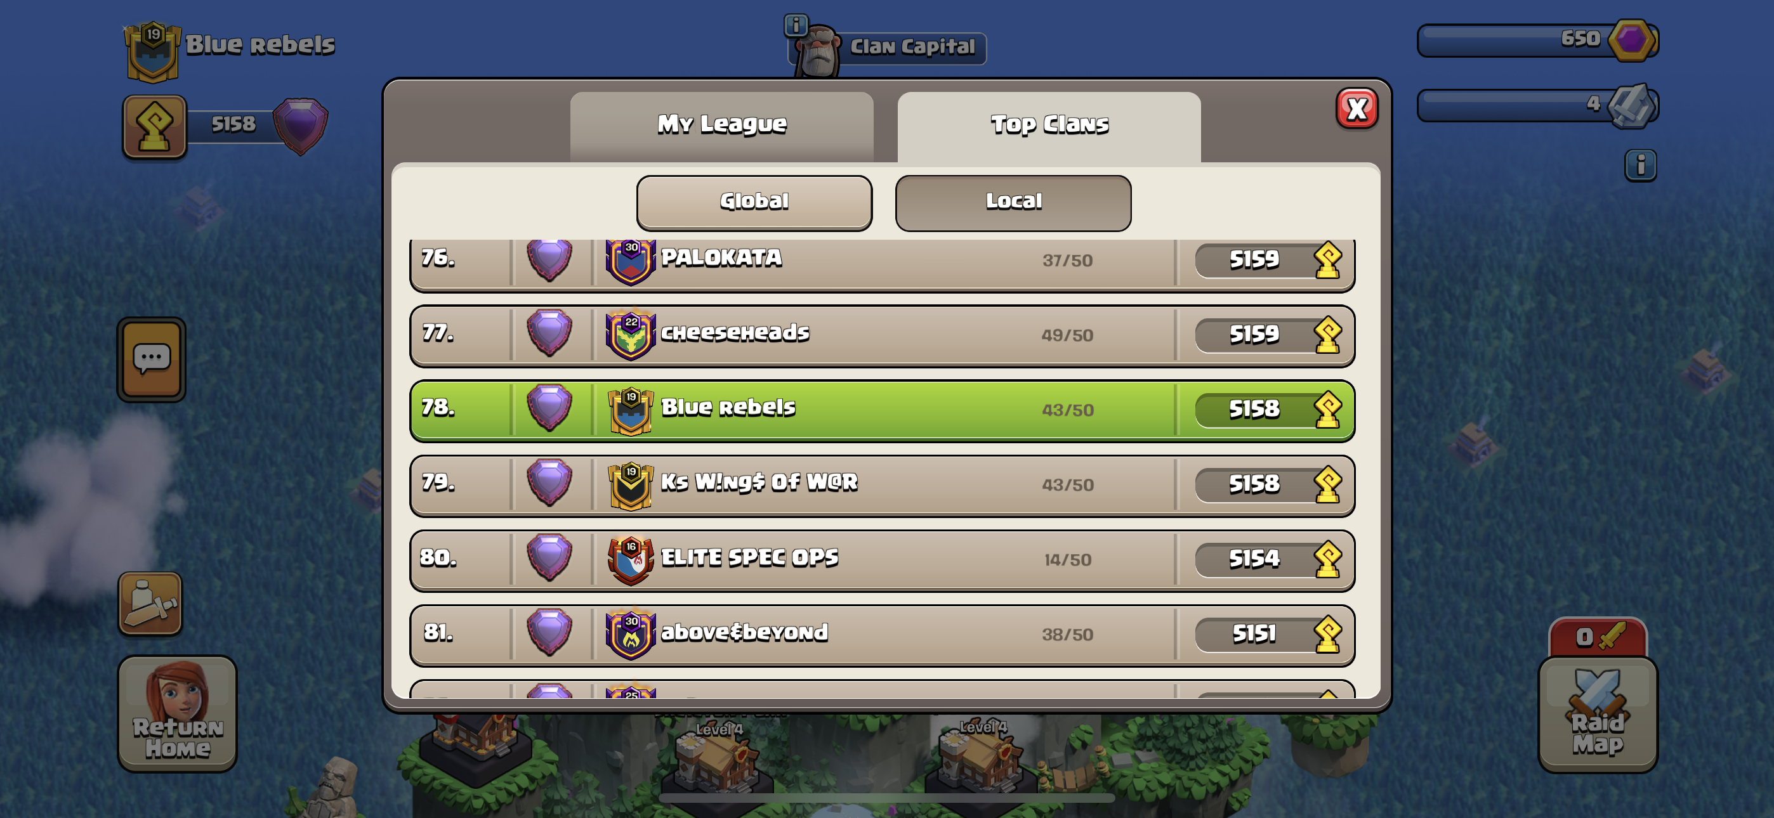Tap the army sword and potion icon

[150, 603]
